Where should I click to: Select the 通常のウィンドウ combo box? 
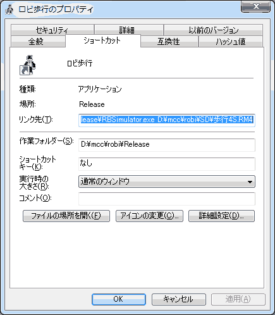click(167, 182)
